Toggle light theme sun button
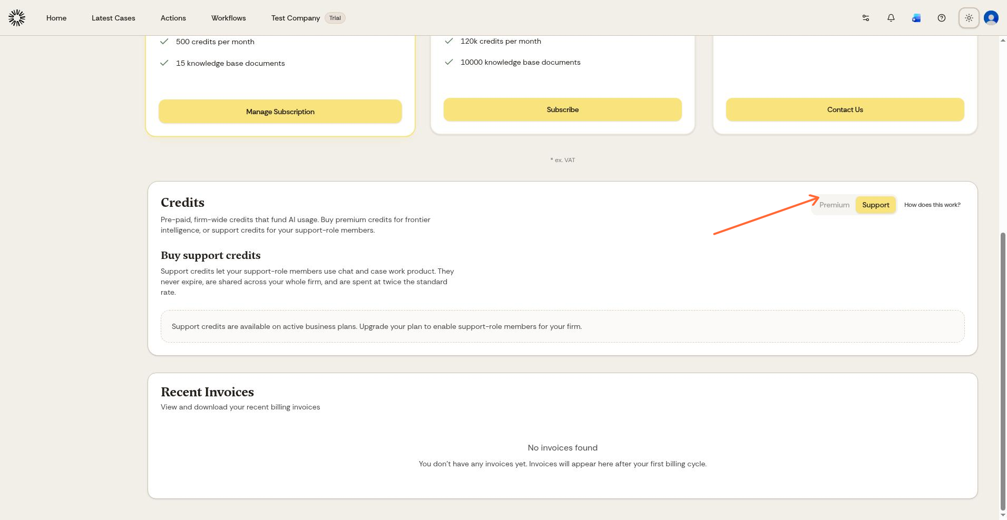This screenshot has height=520, width=1007. click(969, 18)
